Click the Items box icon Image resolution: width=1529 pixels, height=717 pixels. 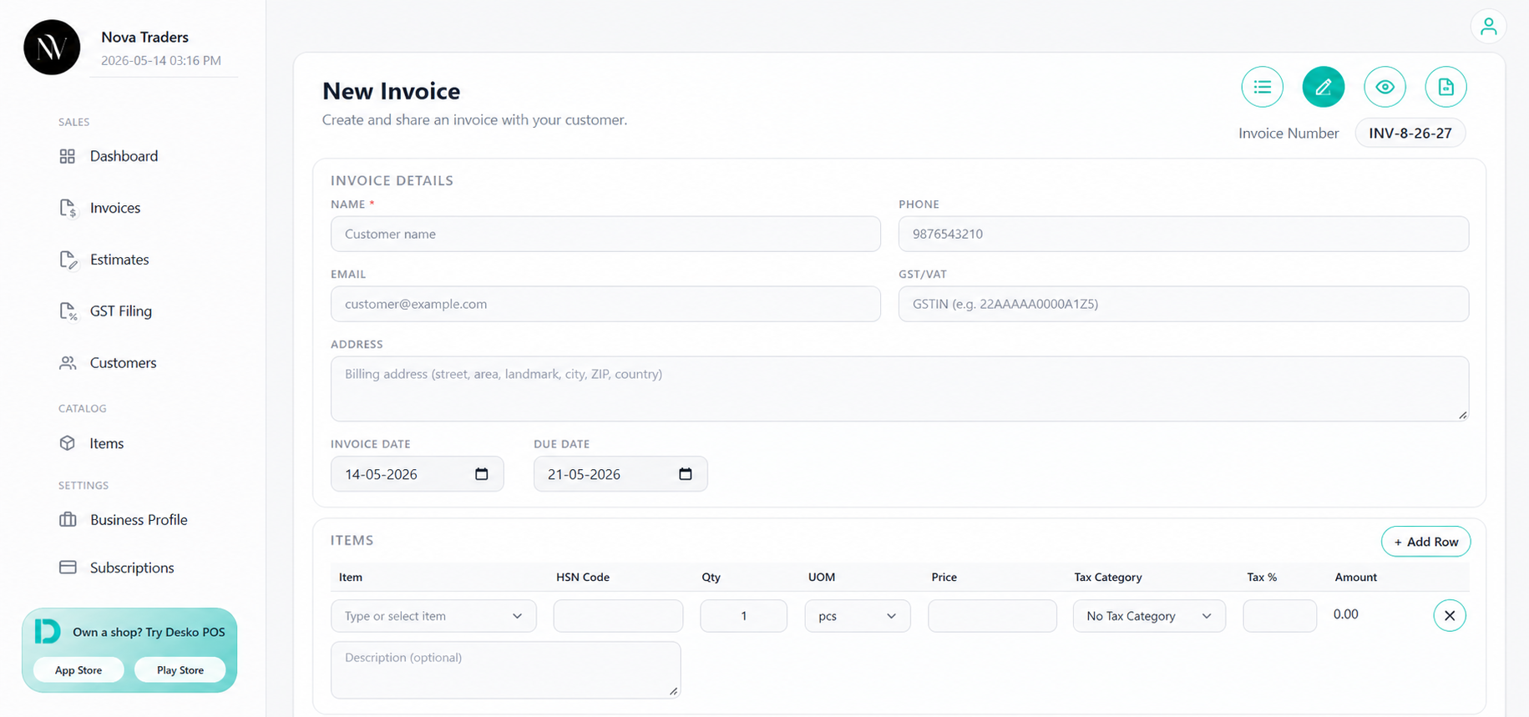(68, 443)
